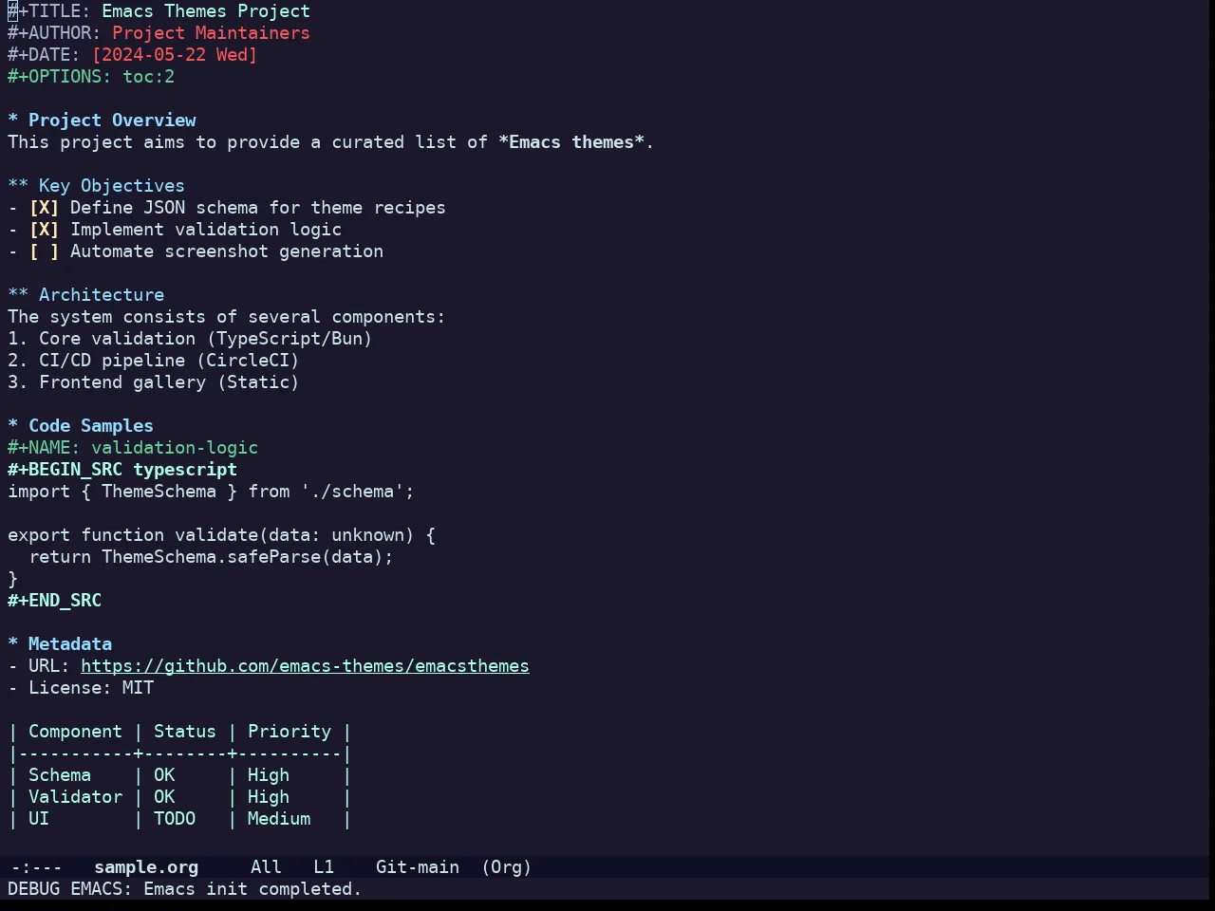Click the OK status in Schema row
The height and width of the screenshot is (911, 1215).
click(x=164, y=775)
